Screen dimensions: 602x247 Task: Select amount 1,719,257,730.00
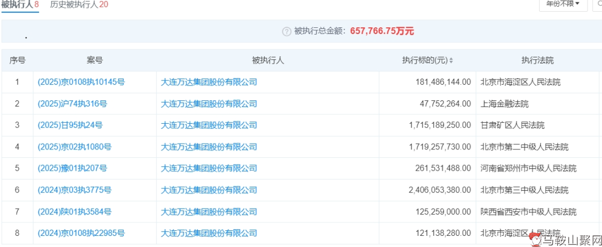tap(440, 147)
